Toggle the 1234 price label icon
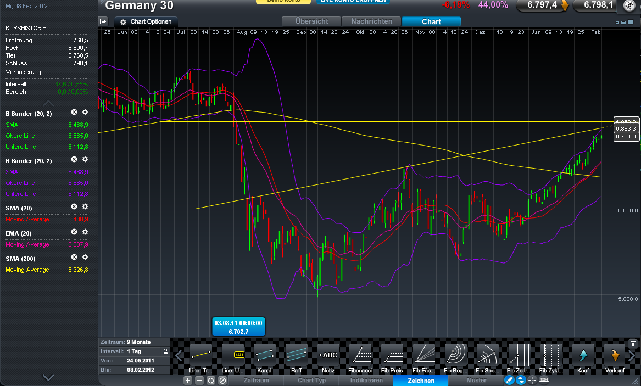The width and height of the screenshot is (641, 386). pyautogui.click(x=544, y=381)
